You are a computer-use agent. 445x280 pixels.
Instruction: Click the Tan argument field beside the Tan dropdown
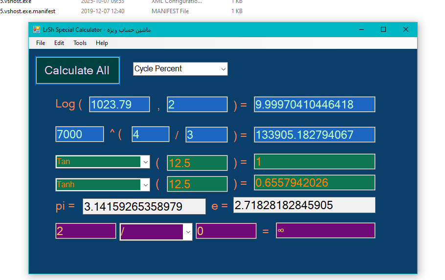click(197, 163)
